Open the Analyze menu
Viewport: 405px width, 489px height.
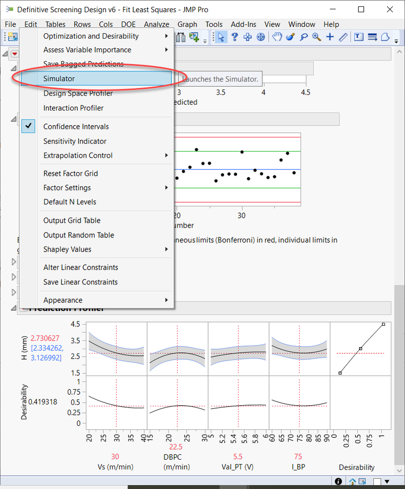157,24
